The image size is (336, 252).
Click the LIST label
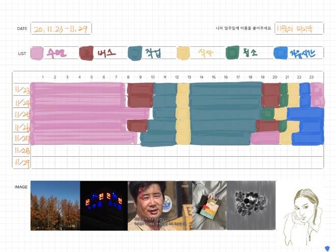point(22,53)
